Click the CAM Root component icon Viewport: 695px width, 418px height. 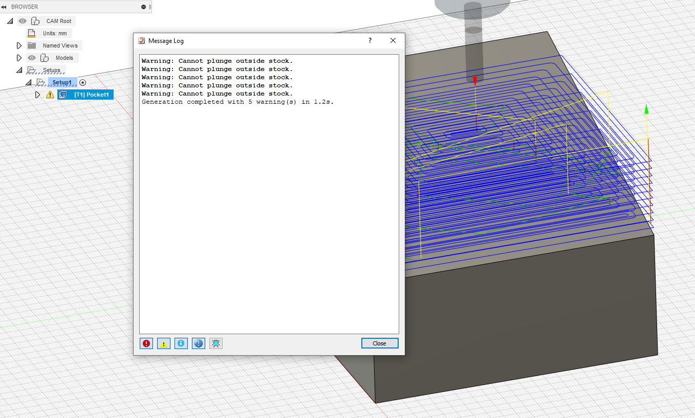pyautogui.click(x=35, y=21)
